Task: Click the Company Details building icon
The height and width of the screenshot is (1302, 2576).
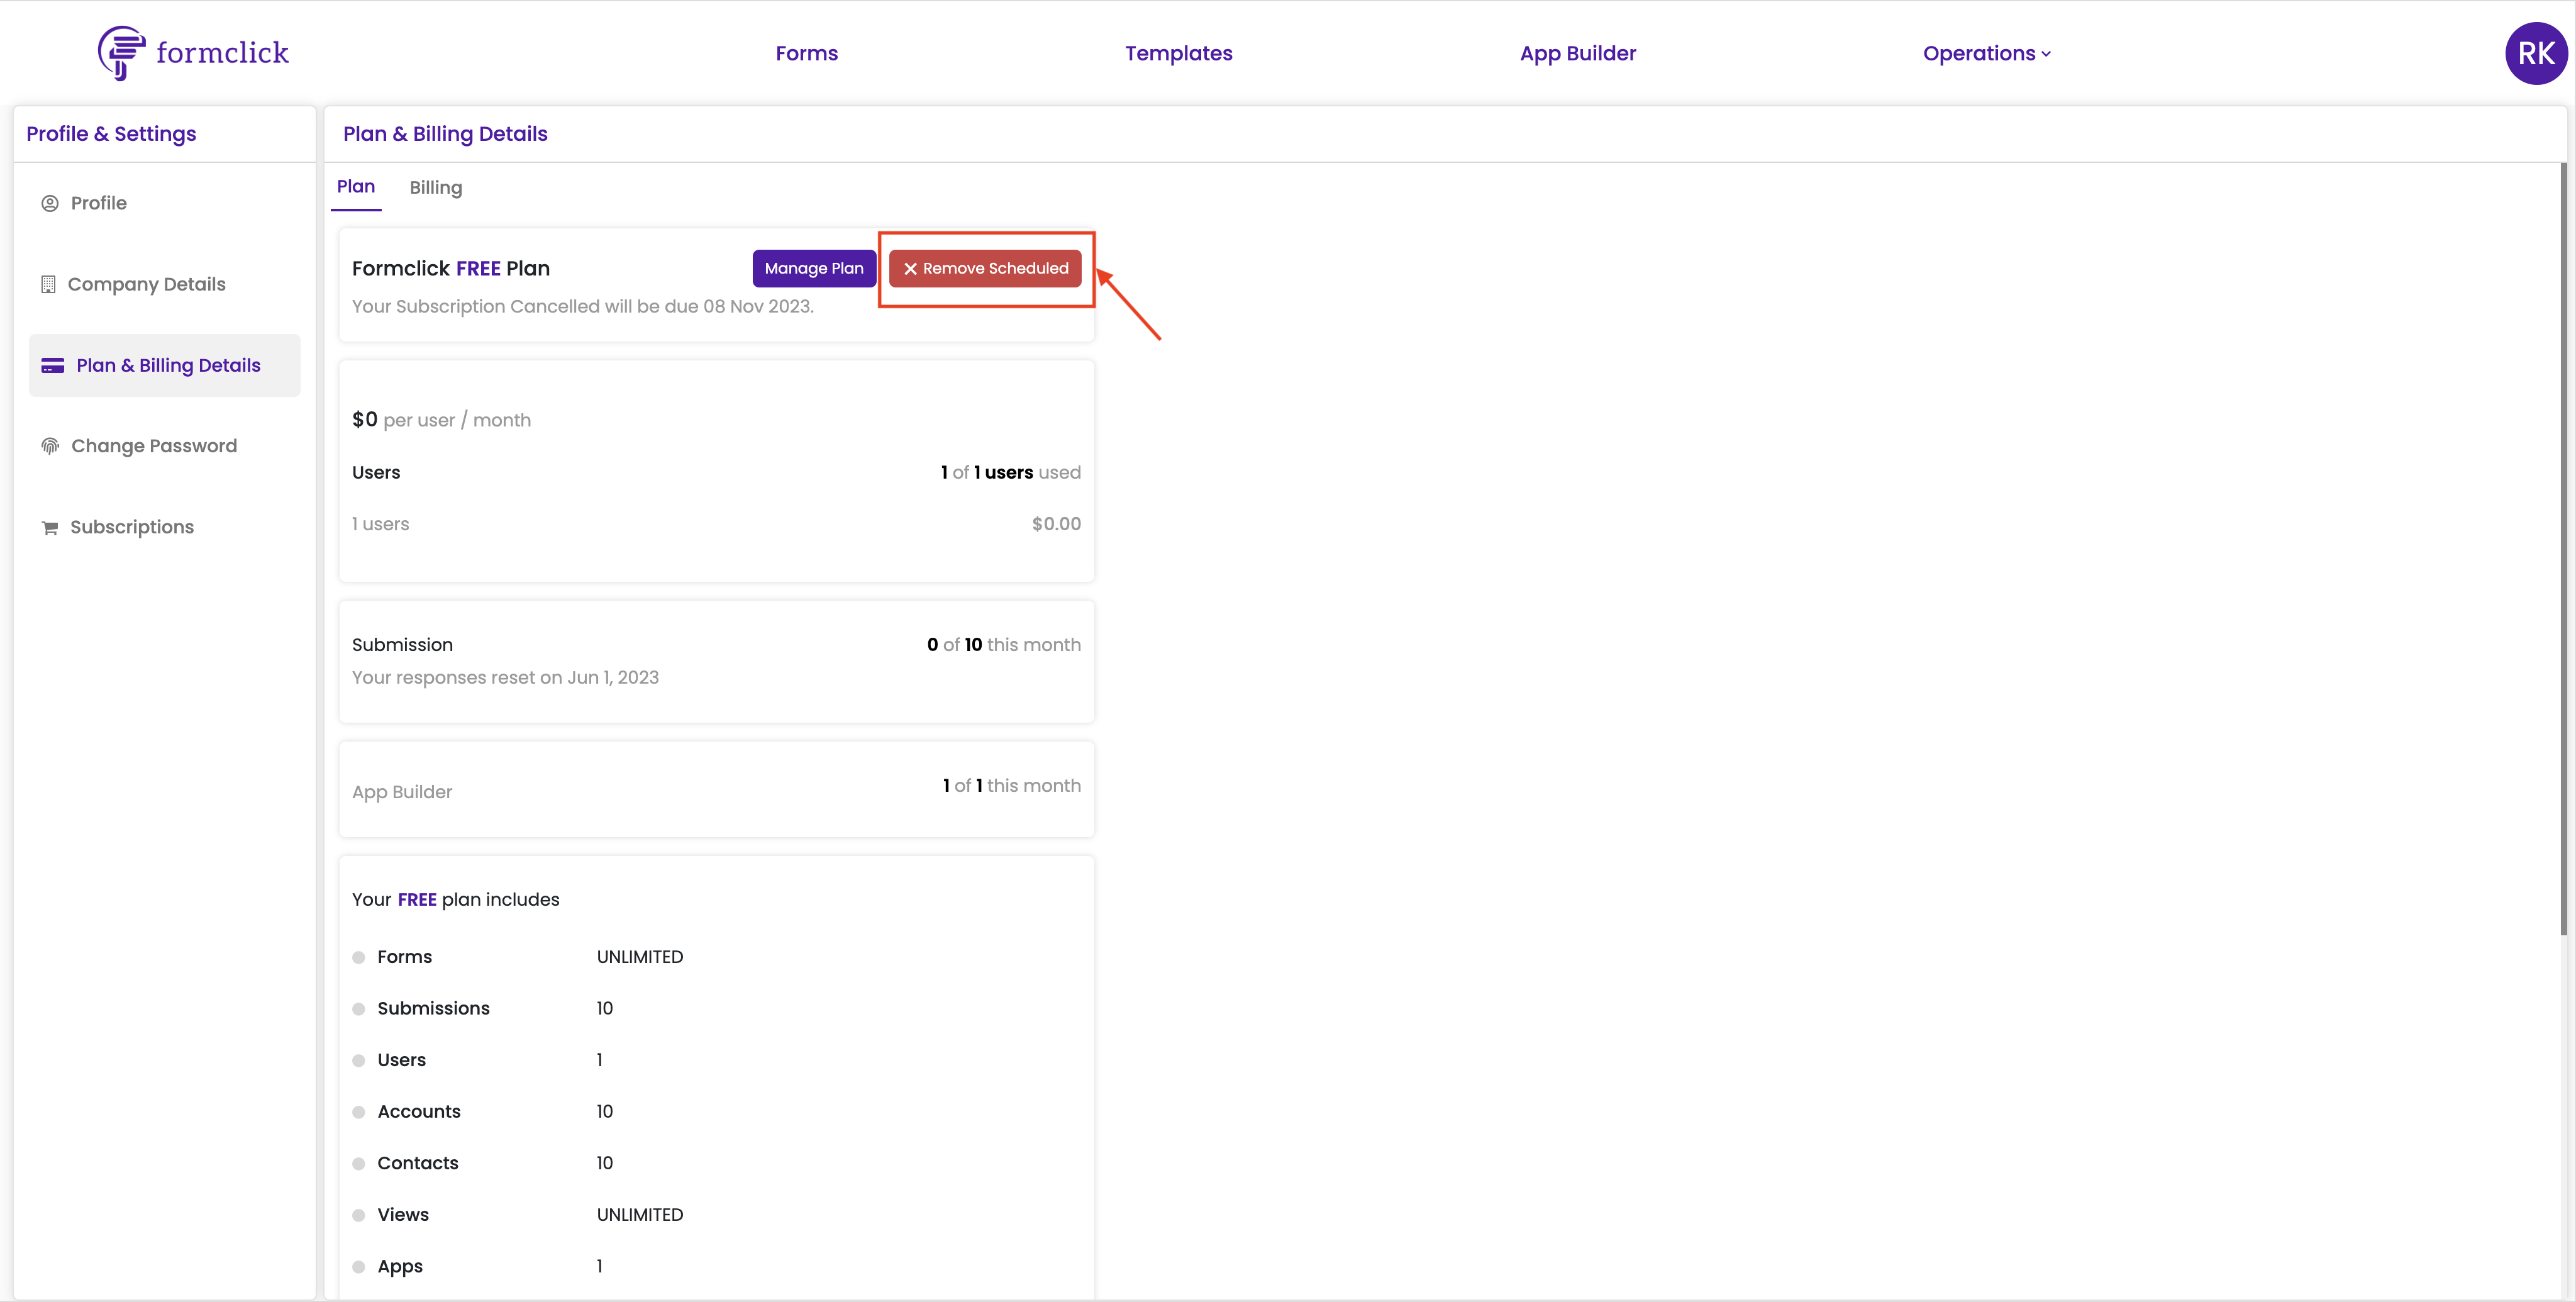Action: pyautogui.click(x=48, y=284)
